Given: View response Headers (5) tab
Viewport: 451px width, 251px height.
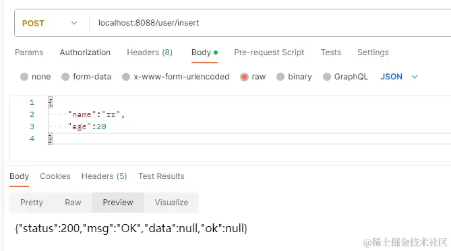Looking at the screenshot, I should click(x=104, y=176).
